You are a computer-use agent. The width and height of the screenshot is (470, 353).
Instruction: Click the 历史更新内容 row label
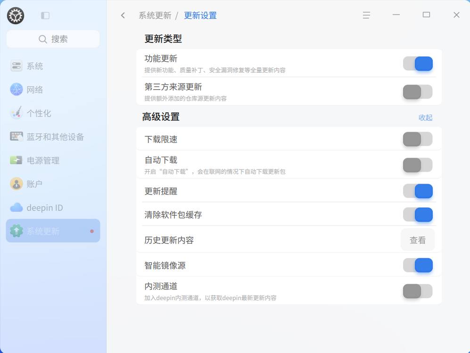tap(169, 240)
